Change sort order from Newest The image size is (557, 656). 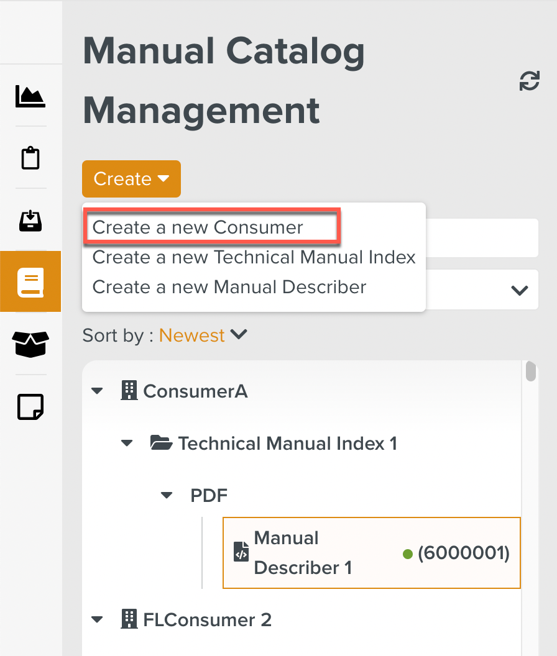203,335
